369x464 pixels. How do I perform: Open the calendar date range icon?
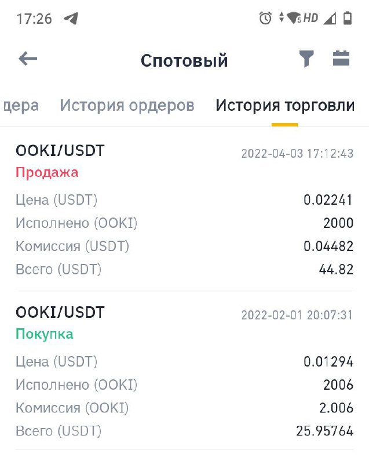pos(341,59)
